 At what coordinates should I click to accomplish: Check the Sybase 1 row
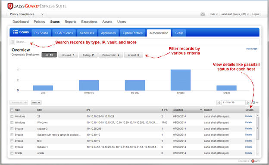(x=12, y=147)
